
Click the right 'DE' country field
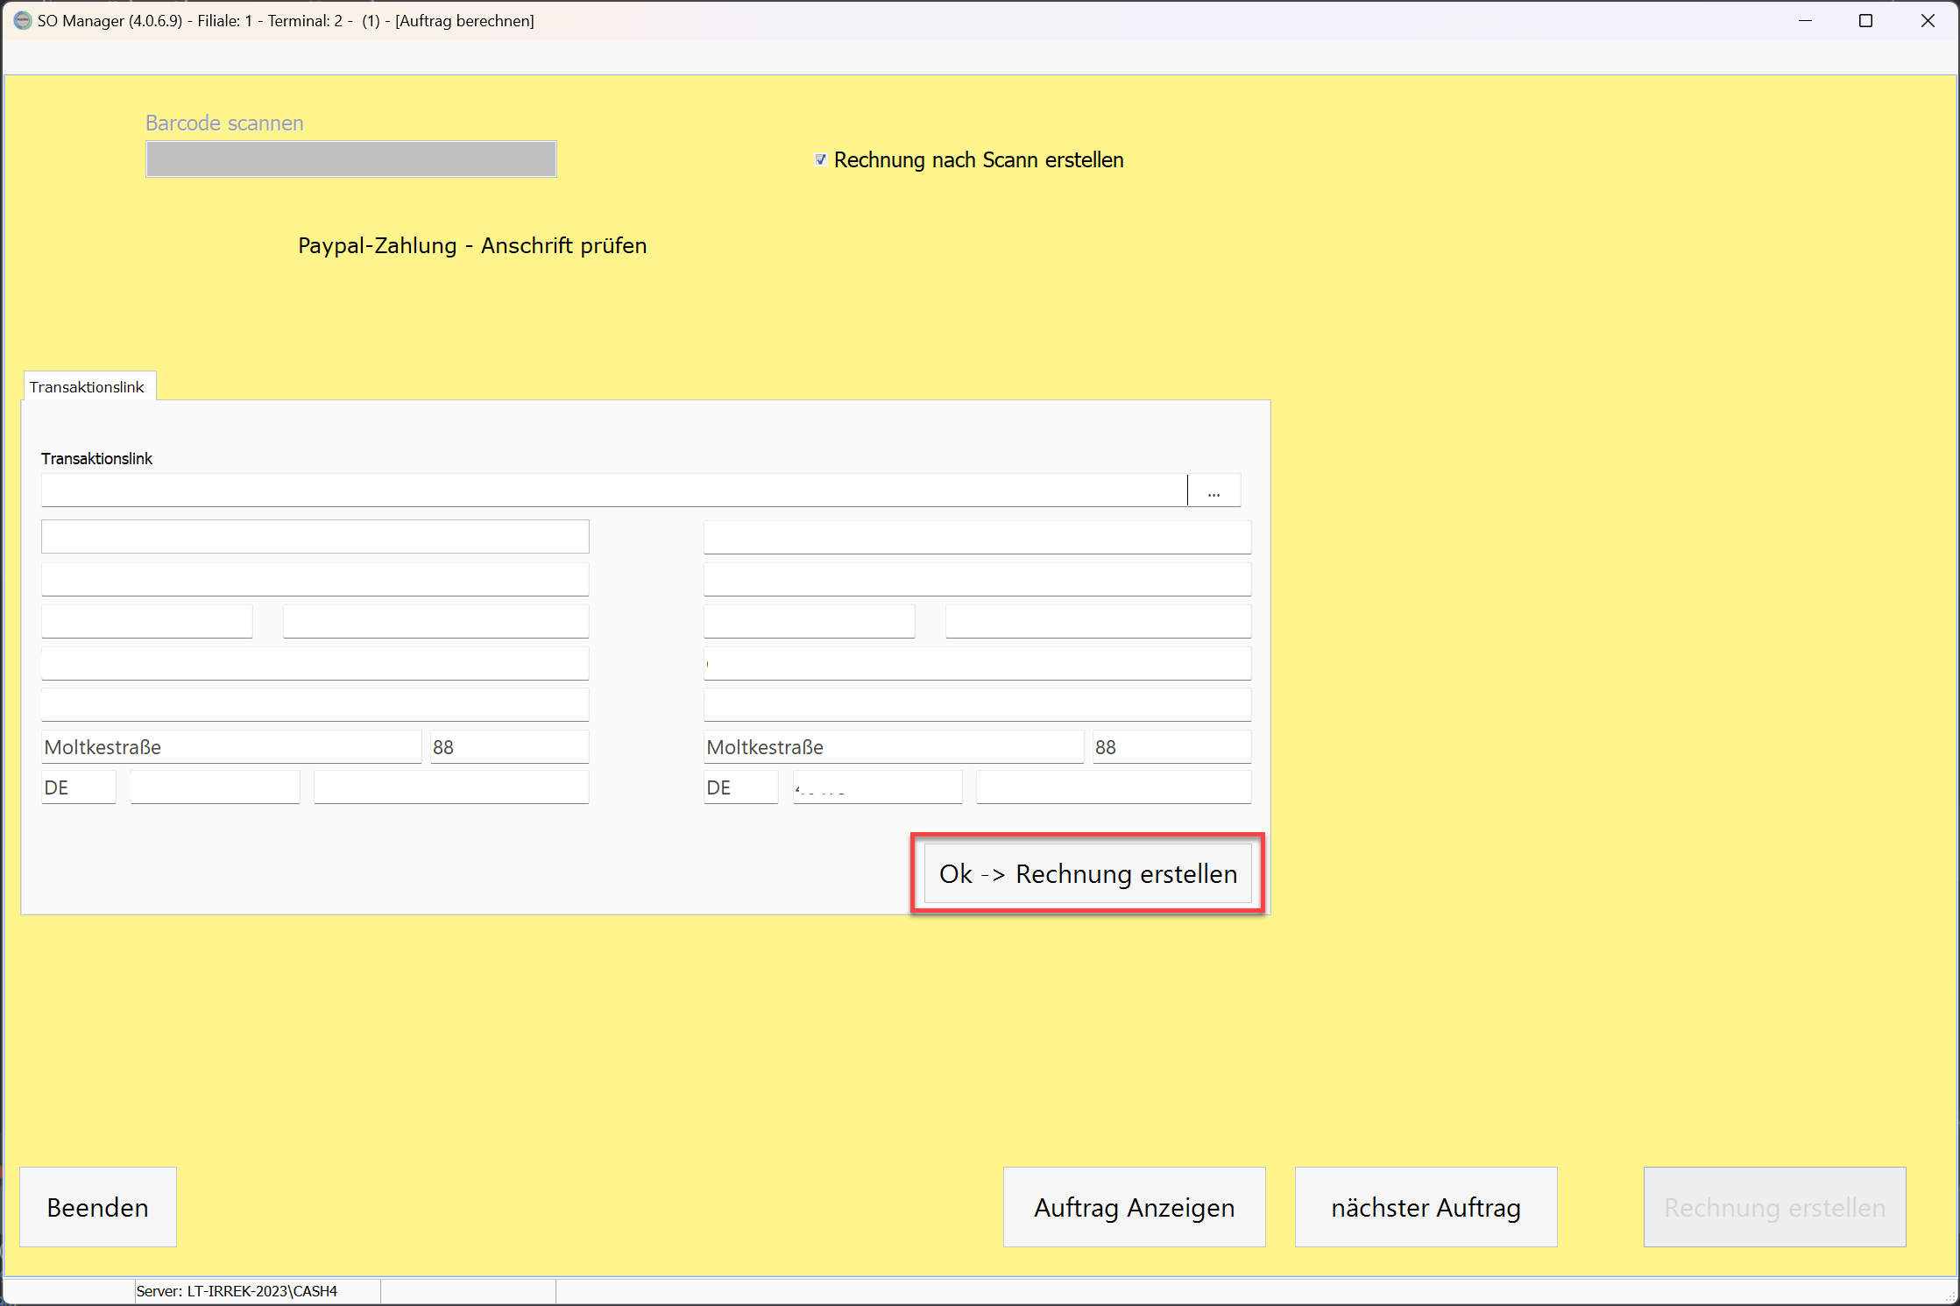point(740,787)
